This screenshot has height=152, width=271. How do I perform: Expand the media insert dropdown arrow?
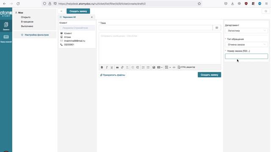point(162,68)
